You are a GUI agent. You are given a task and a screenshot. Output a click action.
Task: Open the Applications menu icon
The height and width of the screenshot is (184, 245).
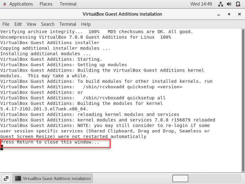[4, 4]
